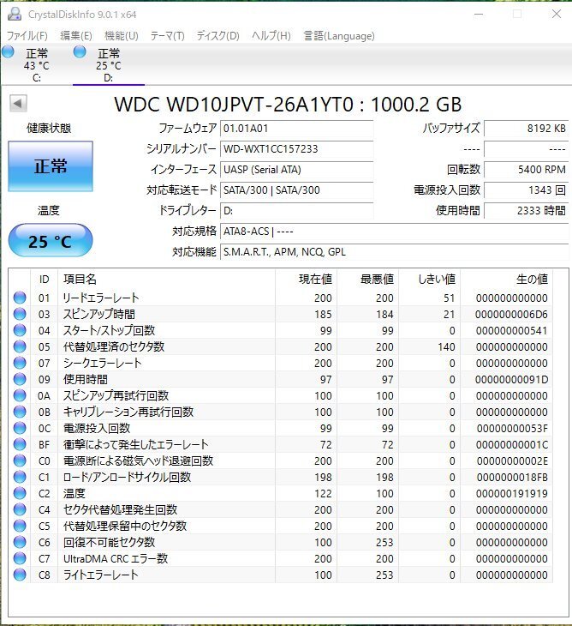Screen dimensions: 572x626
Task: Click the status orb for ID C0 row
Action: [x=20, y=460]
